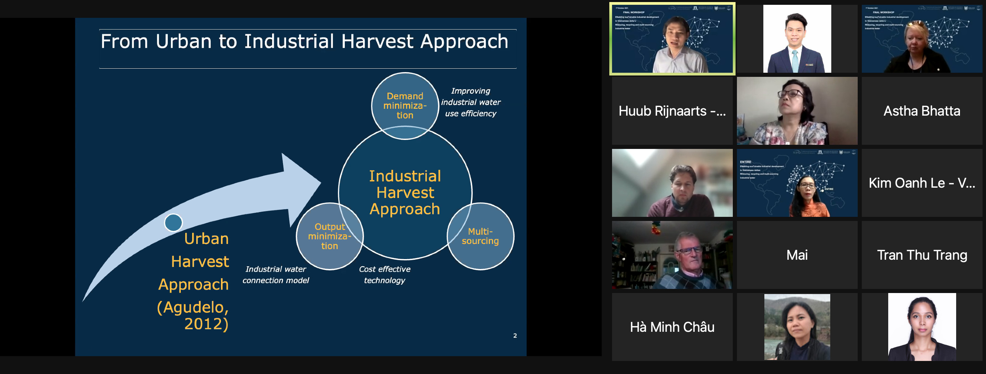Select the woman in orange top video
986x374 pixels.
click(x=797, y=183)
